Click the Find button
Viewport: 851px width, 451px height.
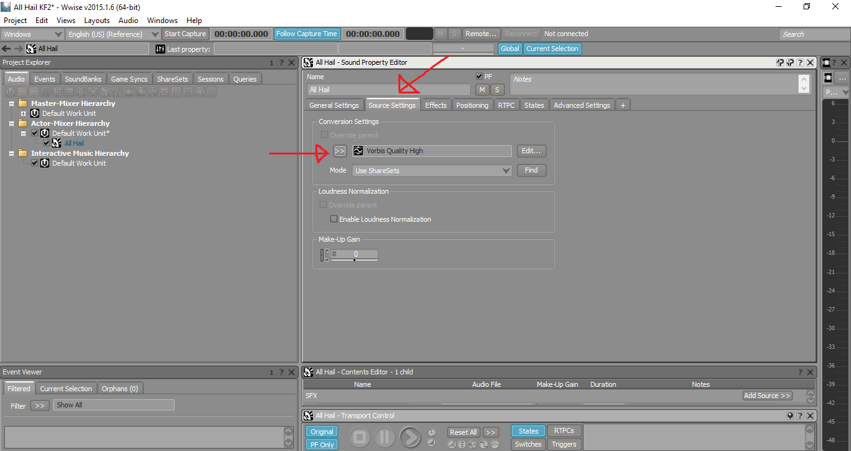coord(531,171)
